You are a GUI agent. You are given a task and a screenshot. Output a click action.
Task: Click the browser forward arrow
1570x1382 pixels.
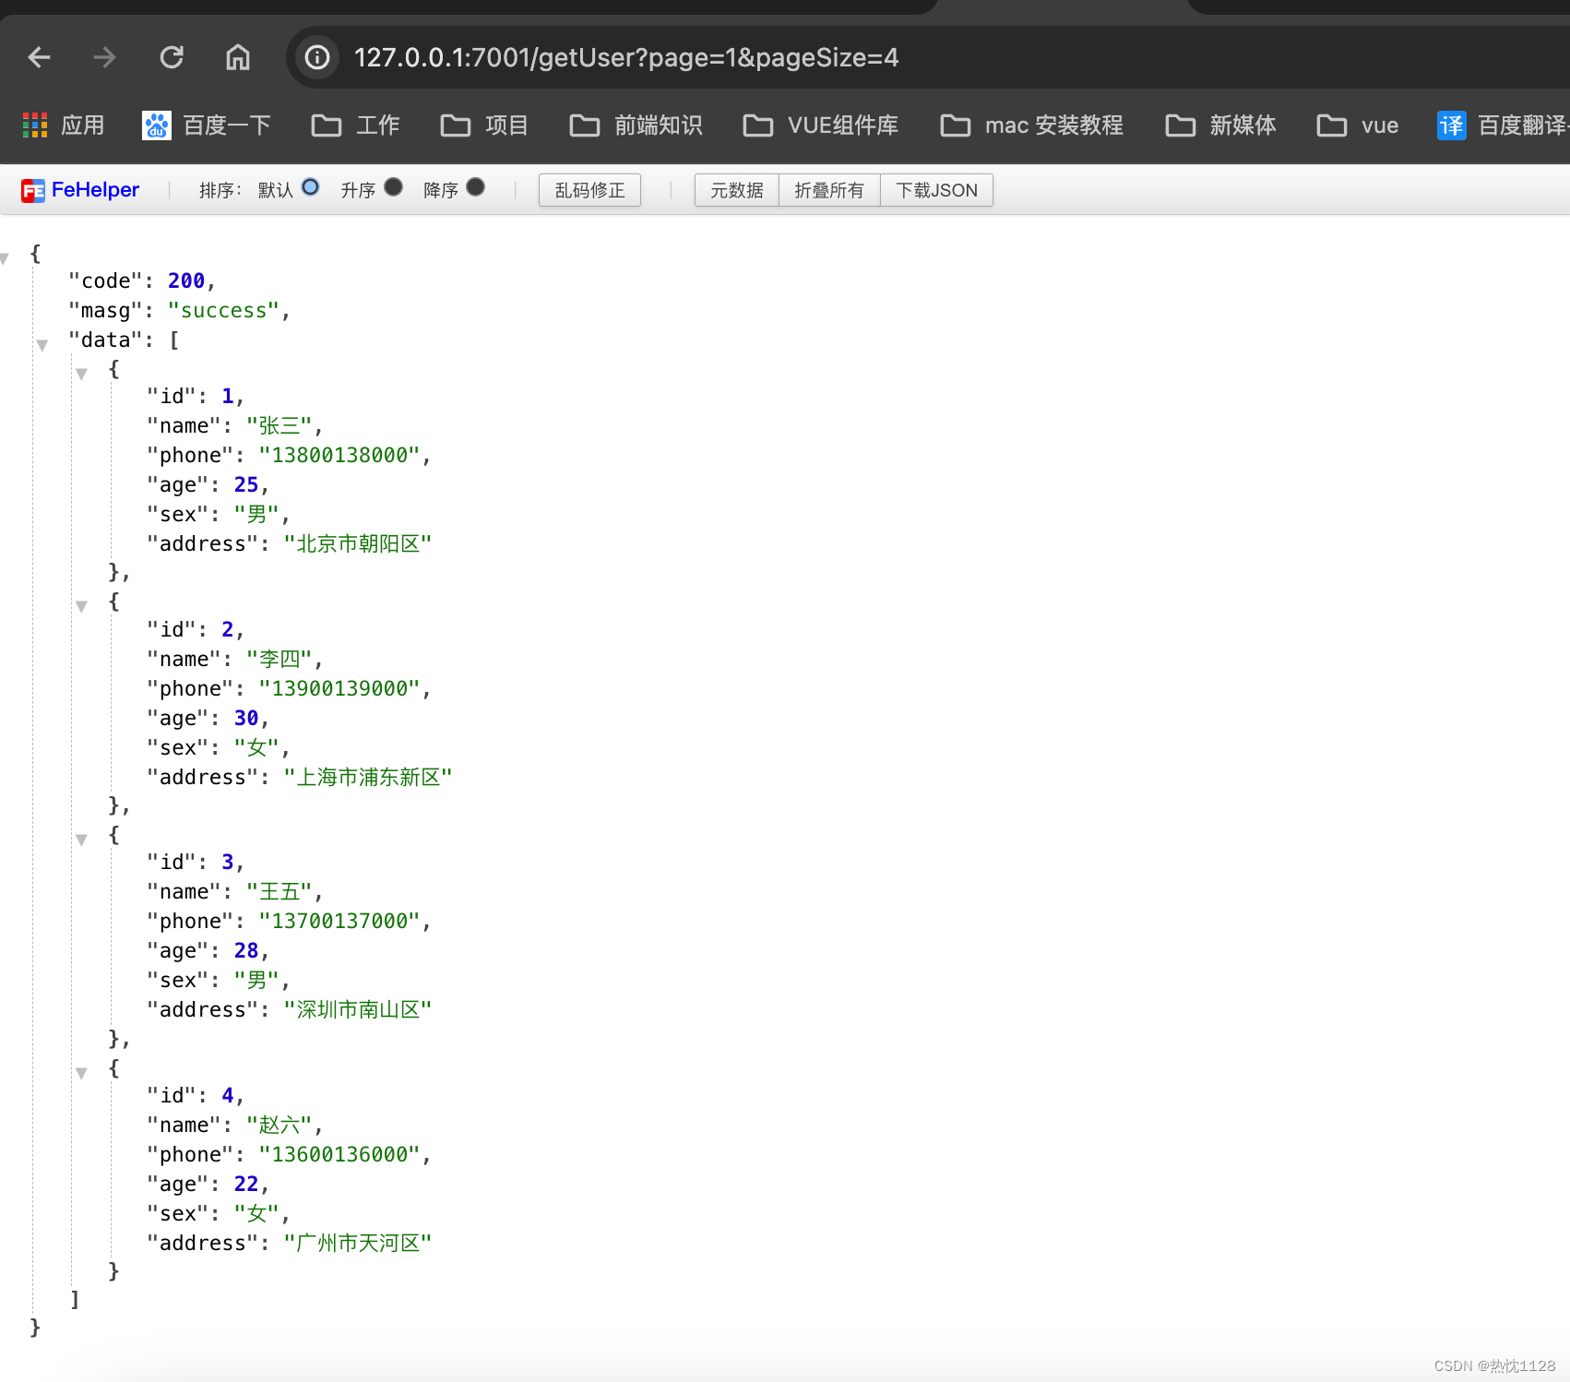tap(105, 57)
